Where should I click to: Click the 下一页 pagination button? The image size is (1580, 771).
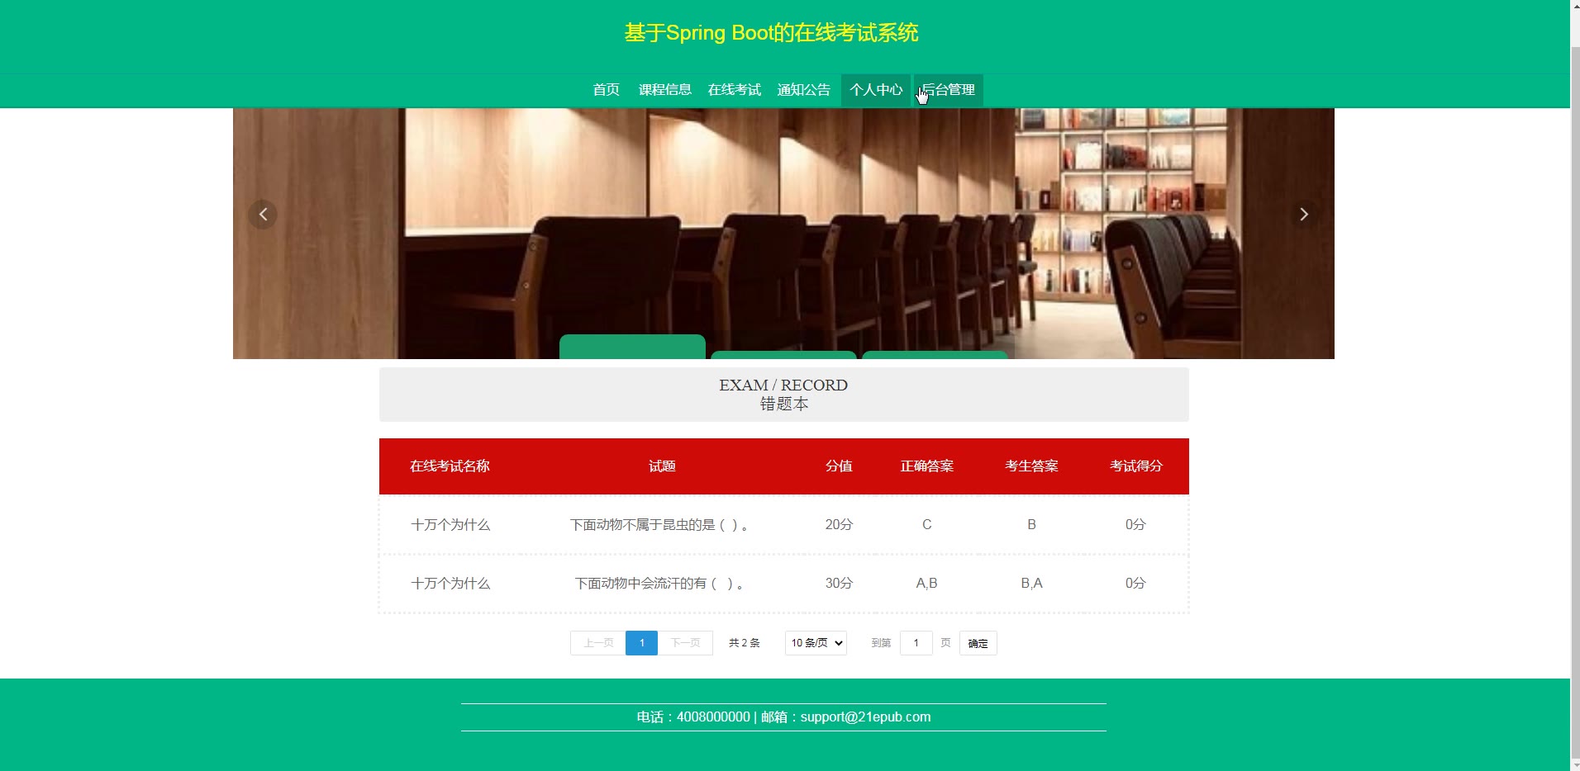[x=685, y=643]
